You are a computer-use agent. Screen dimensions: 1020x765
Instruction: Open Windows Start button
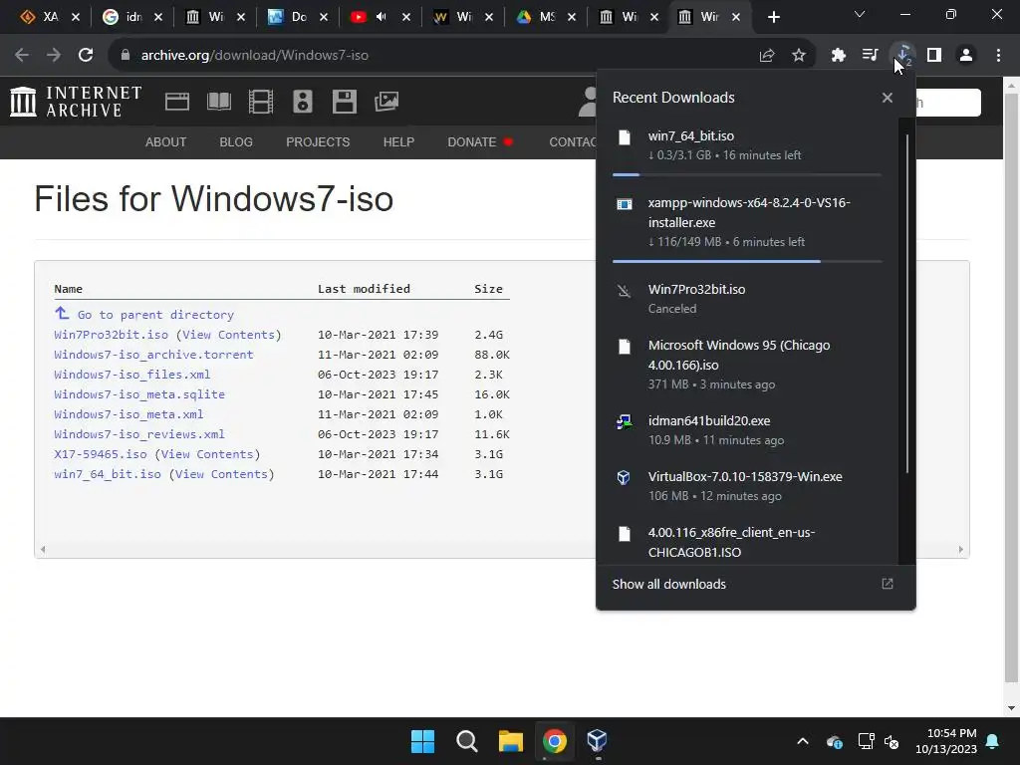[x=422, y=741]
